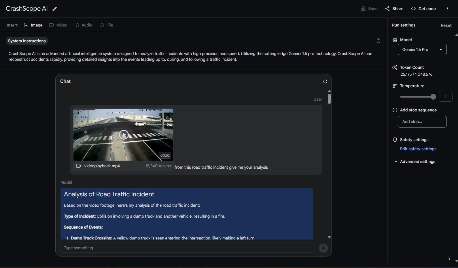Click the CrashScope AI title
This screenshot has width=458, height=268.
coord(27,9)
